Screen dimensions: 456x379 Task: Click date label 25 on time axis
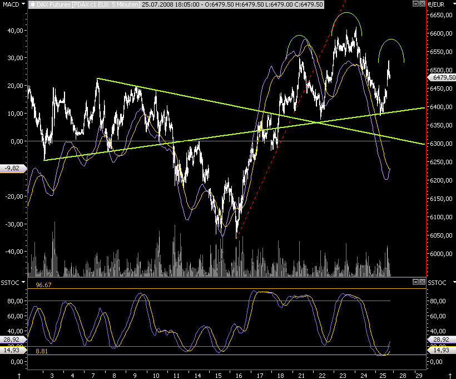tap(383, 376)
